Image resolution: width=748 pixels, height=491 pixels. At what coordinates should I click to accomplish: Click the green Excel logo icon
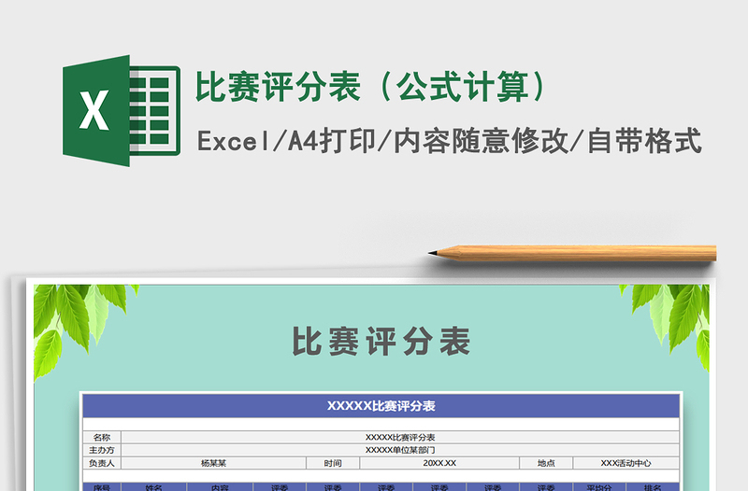tap(122, 110)
